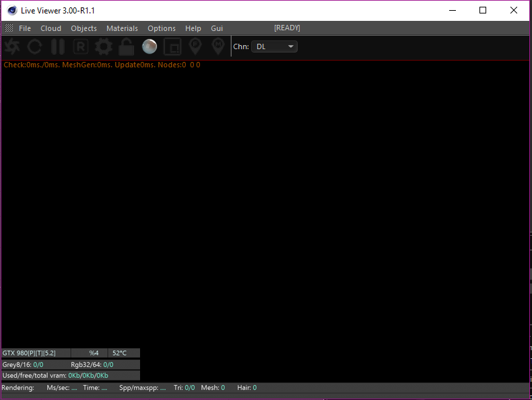Click the [READY] status label
532x400 pixels.
click(287, 28)
